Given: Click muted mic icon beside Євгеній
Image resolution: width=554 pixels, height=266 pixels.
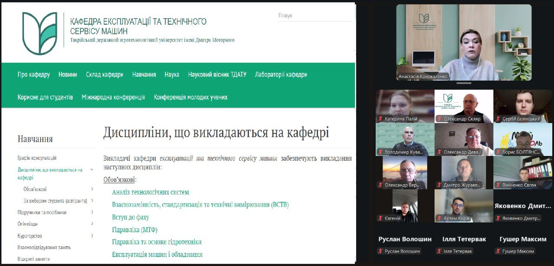Looking at the screenshot, I should tap(381, 218).
